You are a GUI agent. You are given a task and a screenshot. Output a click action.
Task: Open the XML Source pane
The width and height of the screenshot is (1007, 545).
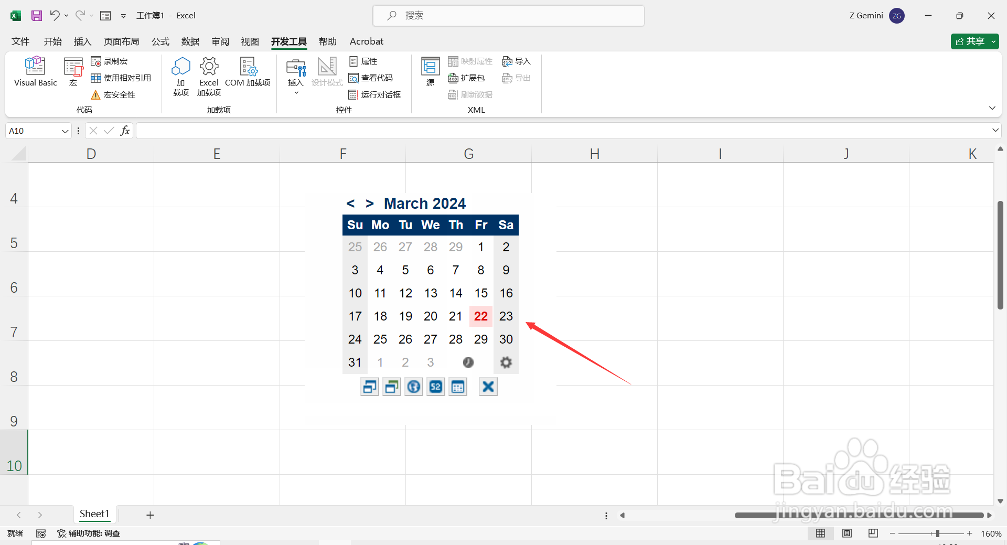(431, 71)
